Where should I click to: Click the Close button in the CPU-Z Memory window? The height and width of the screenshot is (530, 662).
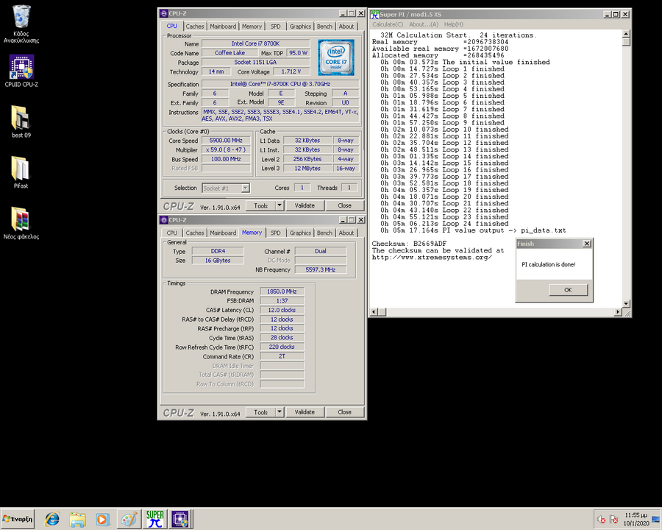(x=344, y=412)
